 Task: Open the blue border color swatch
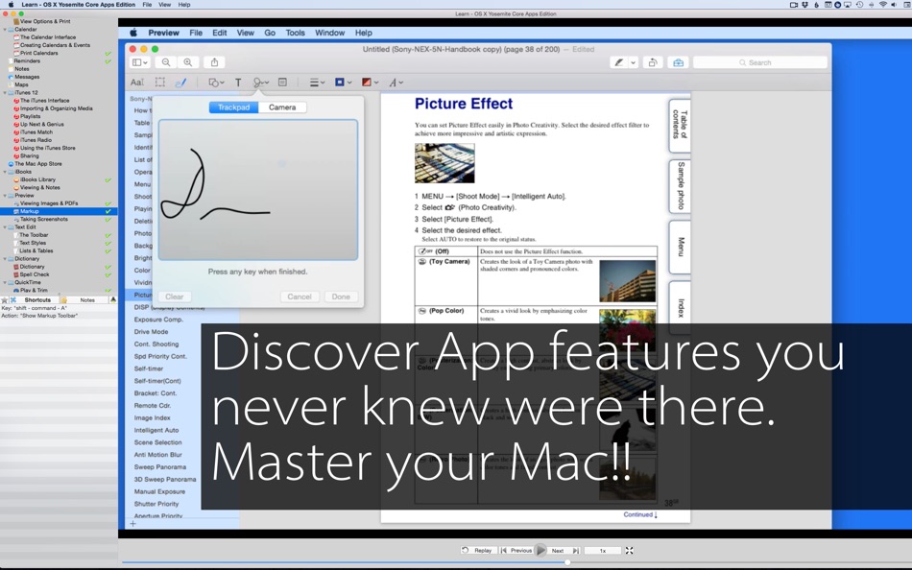tap(343, 83)
